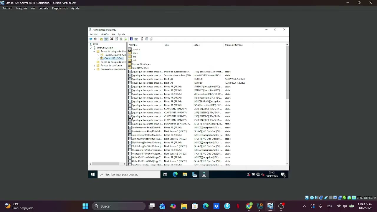
Task: Expand the Omar1325.LOCAL zone chevron
Action: [98, 59]
